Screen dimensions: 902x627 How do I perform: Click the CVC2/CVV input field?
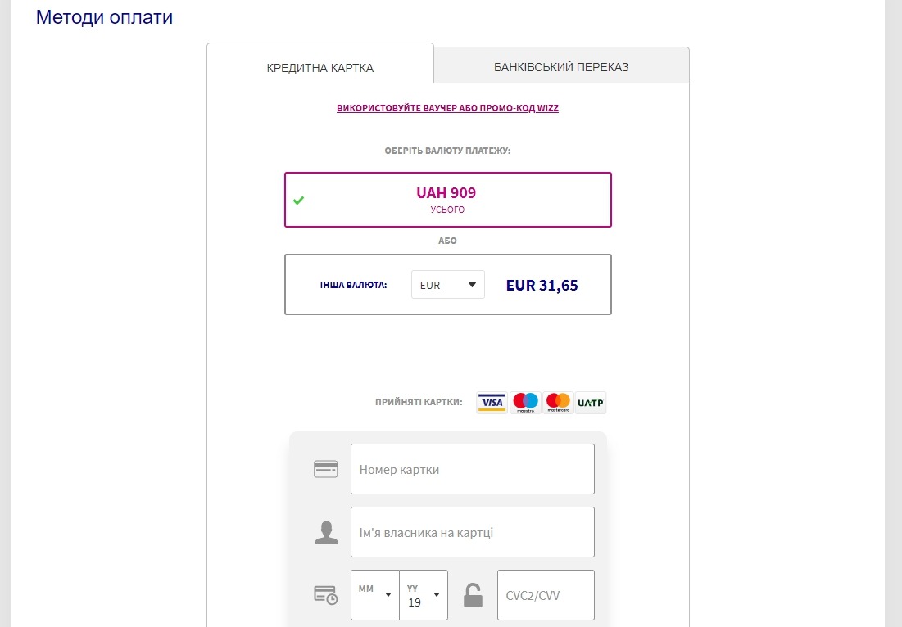coord(546,595)
